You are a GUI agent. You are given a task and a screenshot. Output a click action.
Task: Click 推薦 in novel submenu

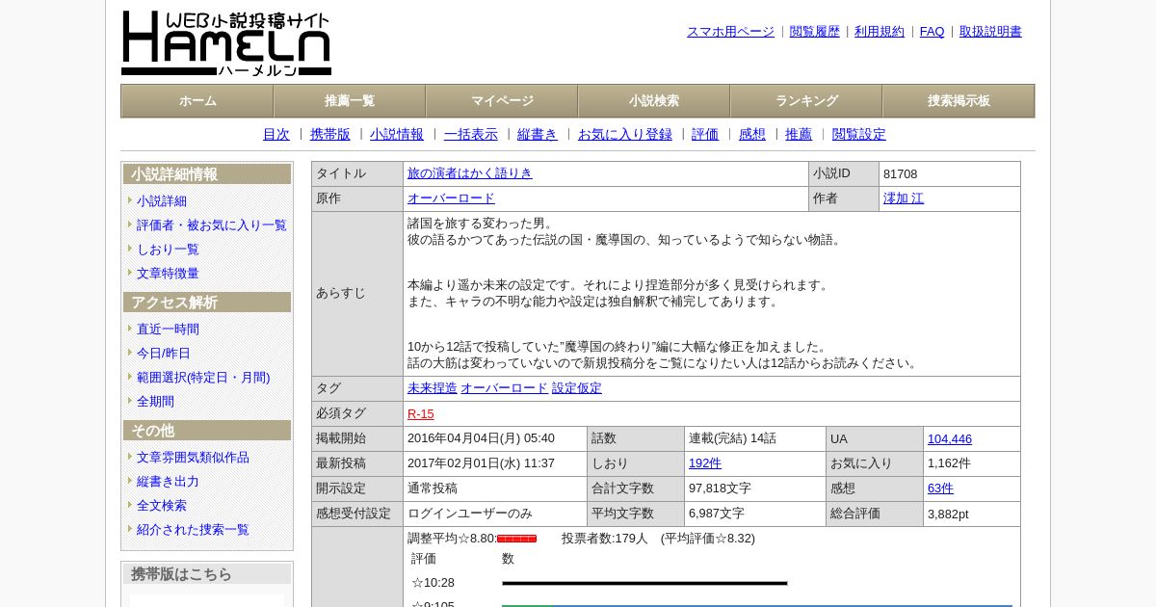[x=799, y=135]
